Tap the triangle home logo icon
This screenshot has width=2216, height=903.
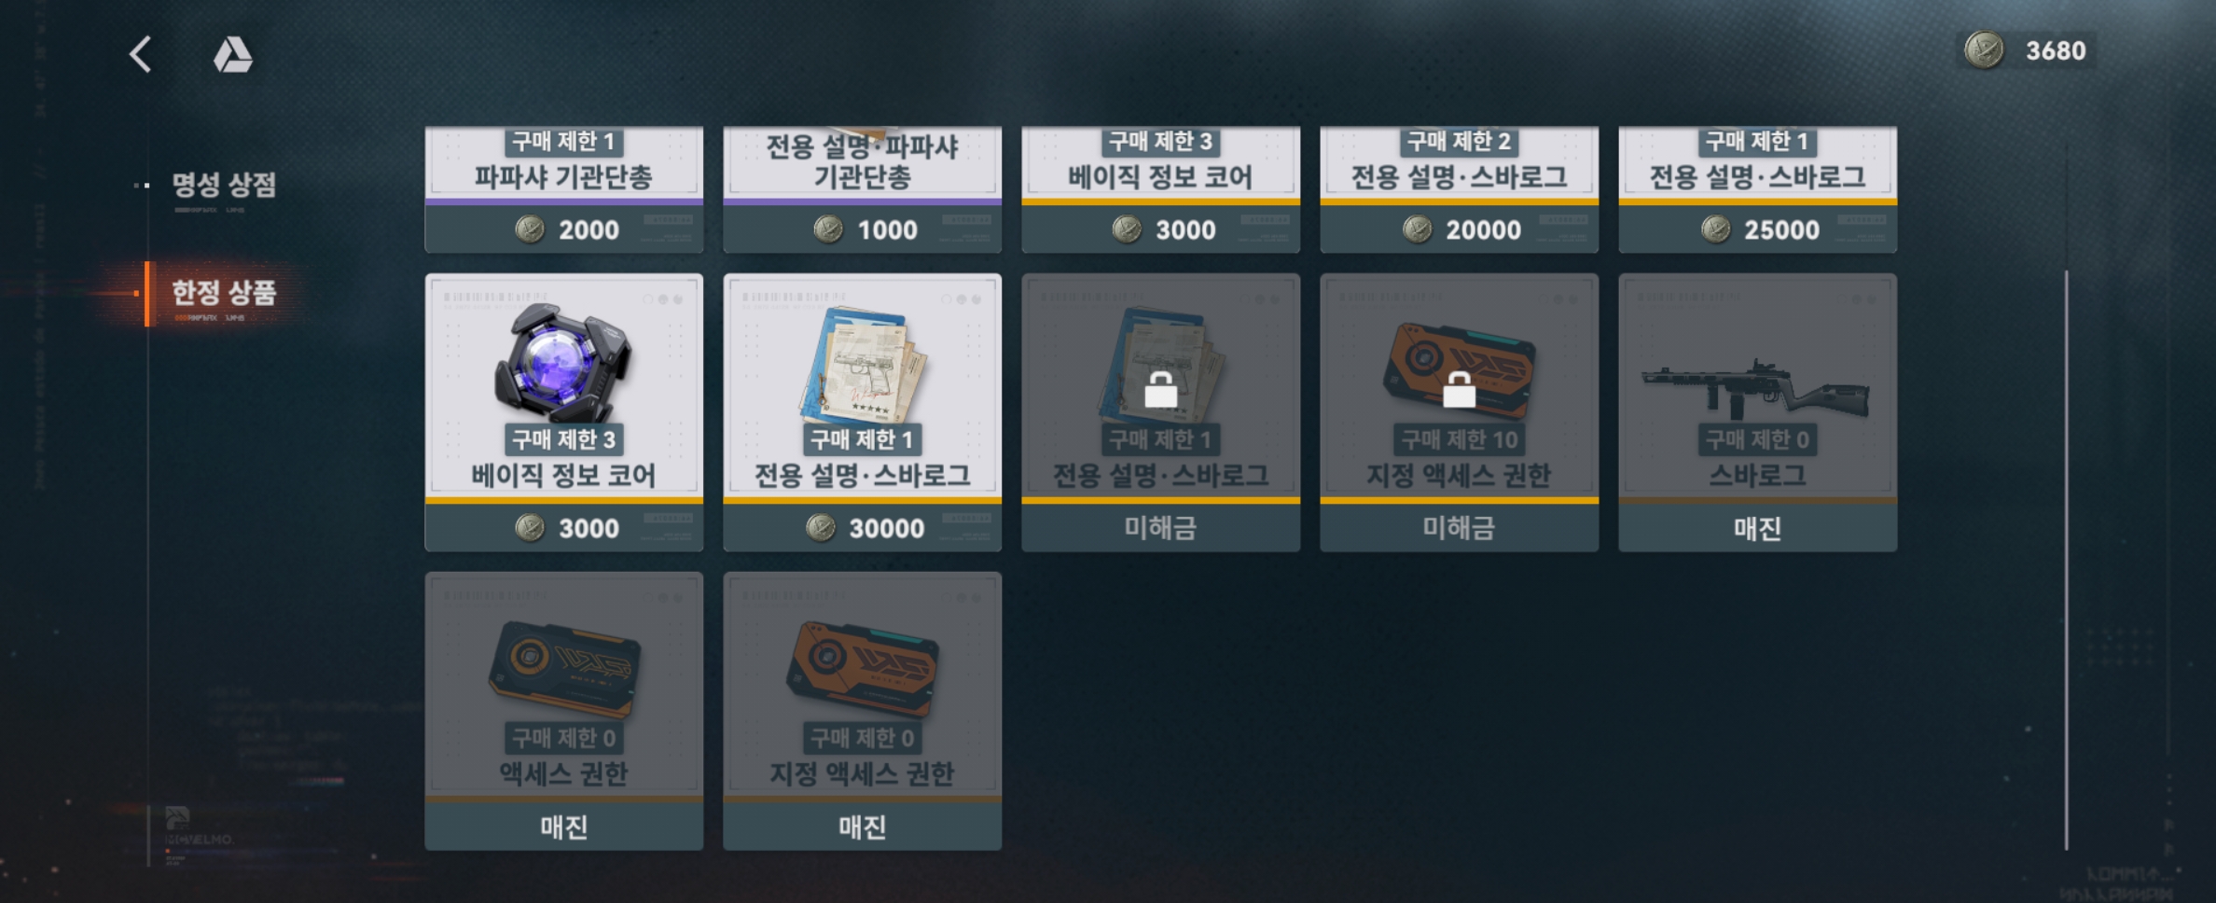(232, 54)
